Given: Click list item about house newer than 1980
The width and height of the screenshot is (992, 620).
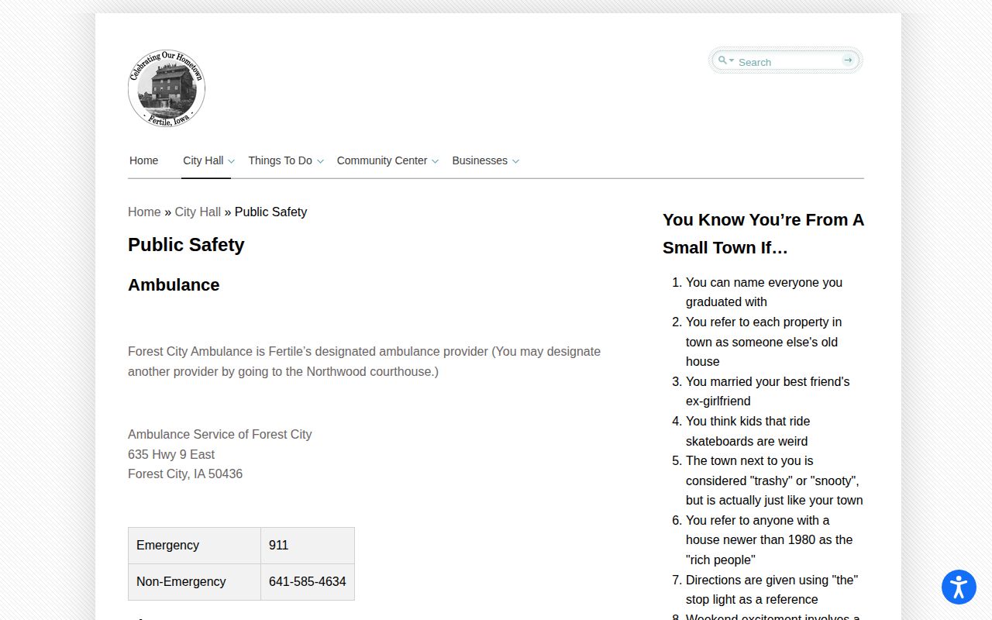Looking at the screenshot, I should [769, 540].
